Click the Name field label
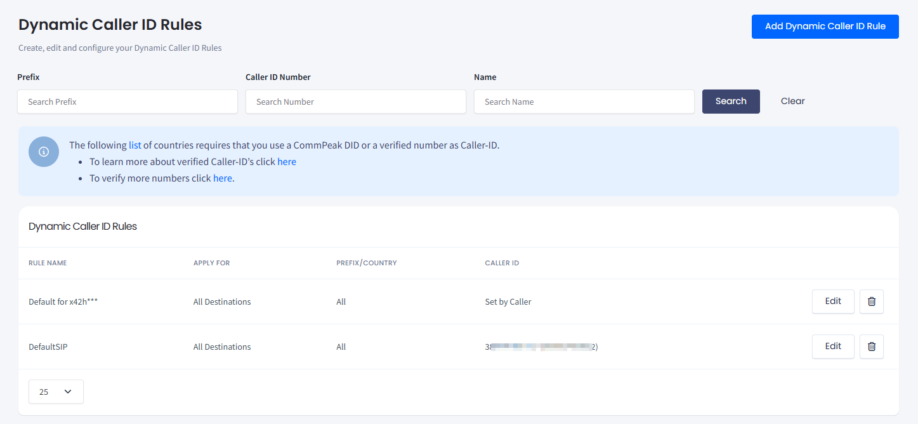 point(485,77)
